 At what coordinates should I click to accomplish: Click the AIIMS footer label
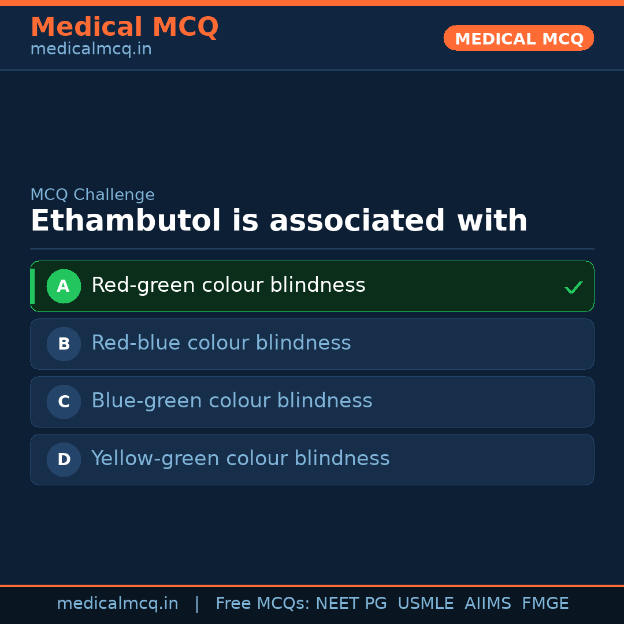point(488,604)
